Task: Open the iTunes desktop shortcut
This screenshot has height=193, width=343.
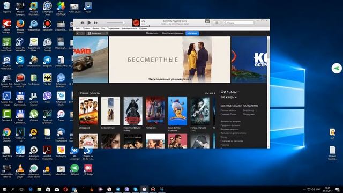Action: click(61, 115)
